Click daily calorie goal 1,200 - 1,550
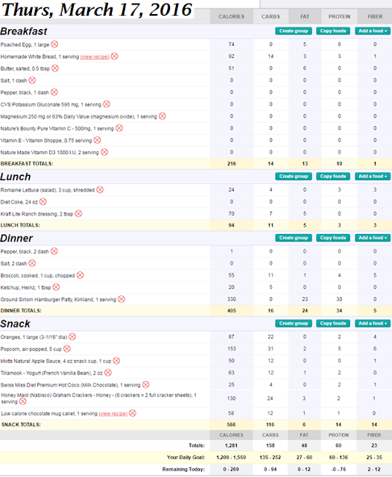Viewport: 392px width, 477px height. click(x=231, y=457)
